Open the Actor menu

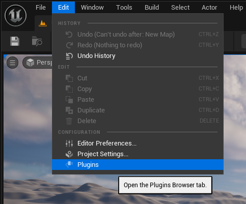pyautogui.click(x=209, y=8)
